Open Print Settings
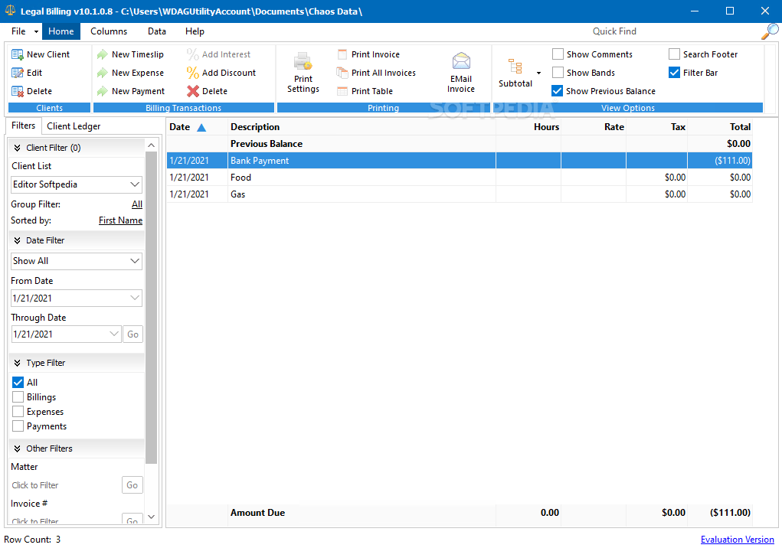Screen dimensions: 782x548 (x=303, y=71)
